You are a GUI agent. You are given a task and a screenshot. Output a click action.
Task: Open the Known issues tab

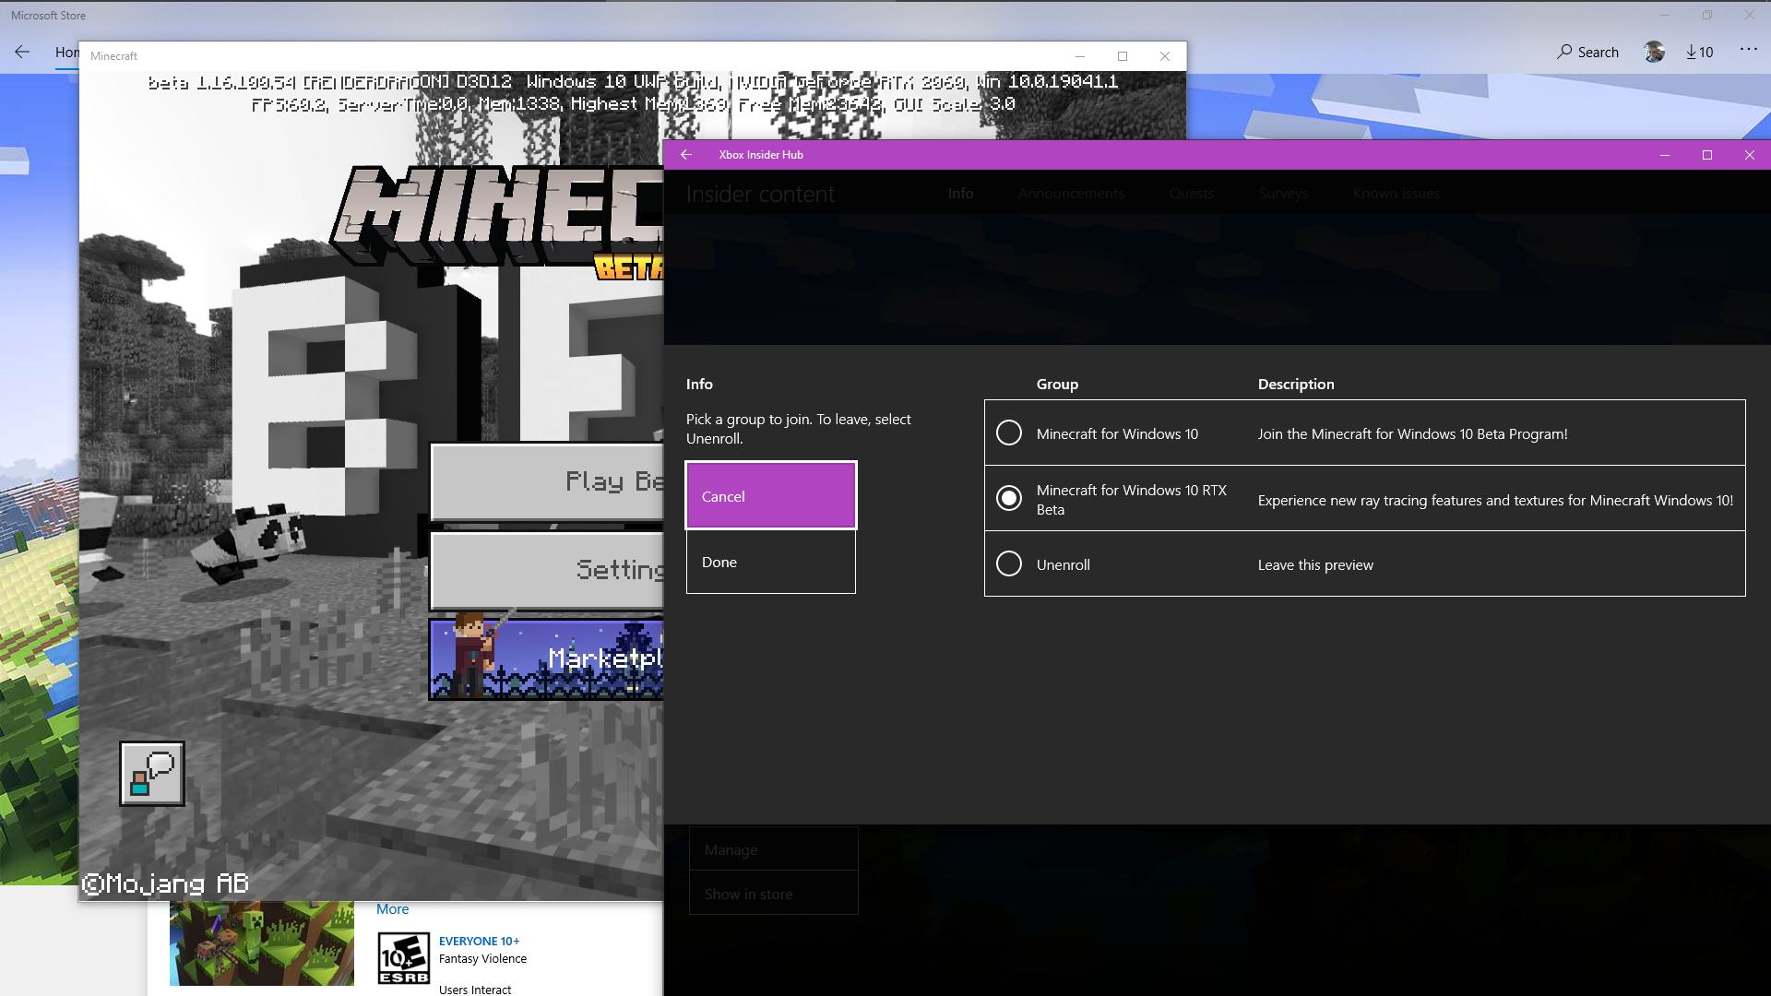click(x=1396, y=194)
